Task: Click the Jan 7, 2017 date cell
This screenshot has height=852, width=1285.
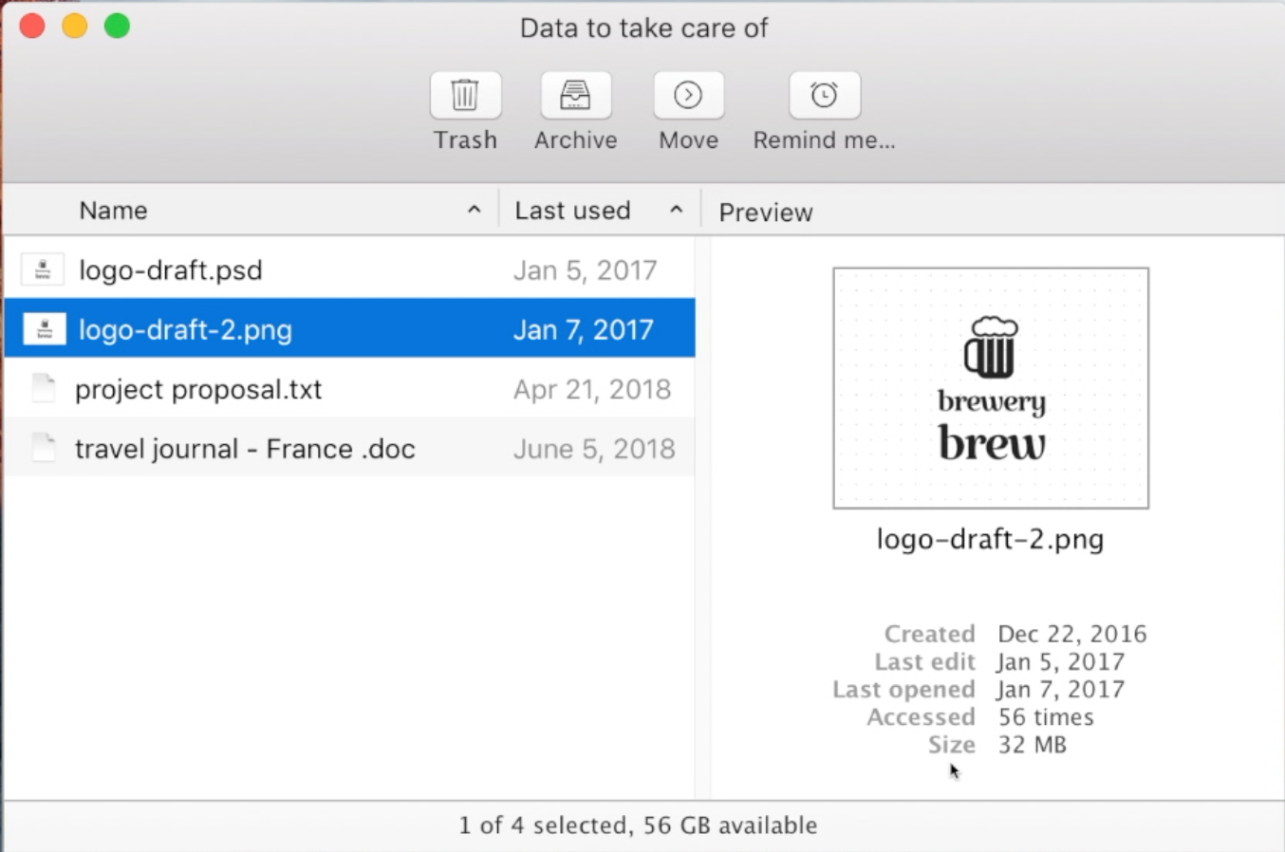Action: point(583,330)
